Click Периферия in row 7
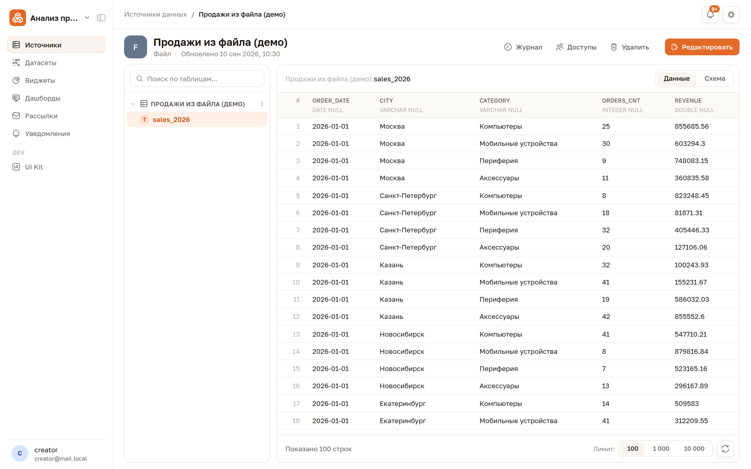Image resolution: width=751 pixels, height=469 pixels. (x=498, y=230)
